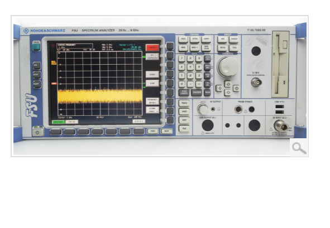Open the SPAN menu key
Image resolution: width=330 pixels, height=228 pixels.
pyautogui.click(x=194, y=39)
